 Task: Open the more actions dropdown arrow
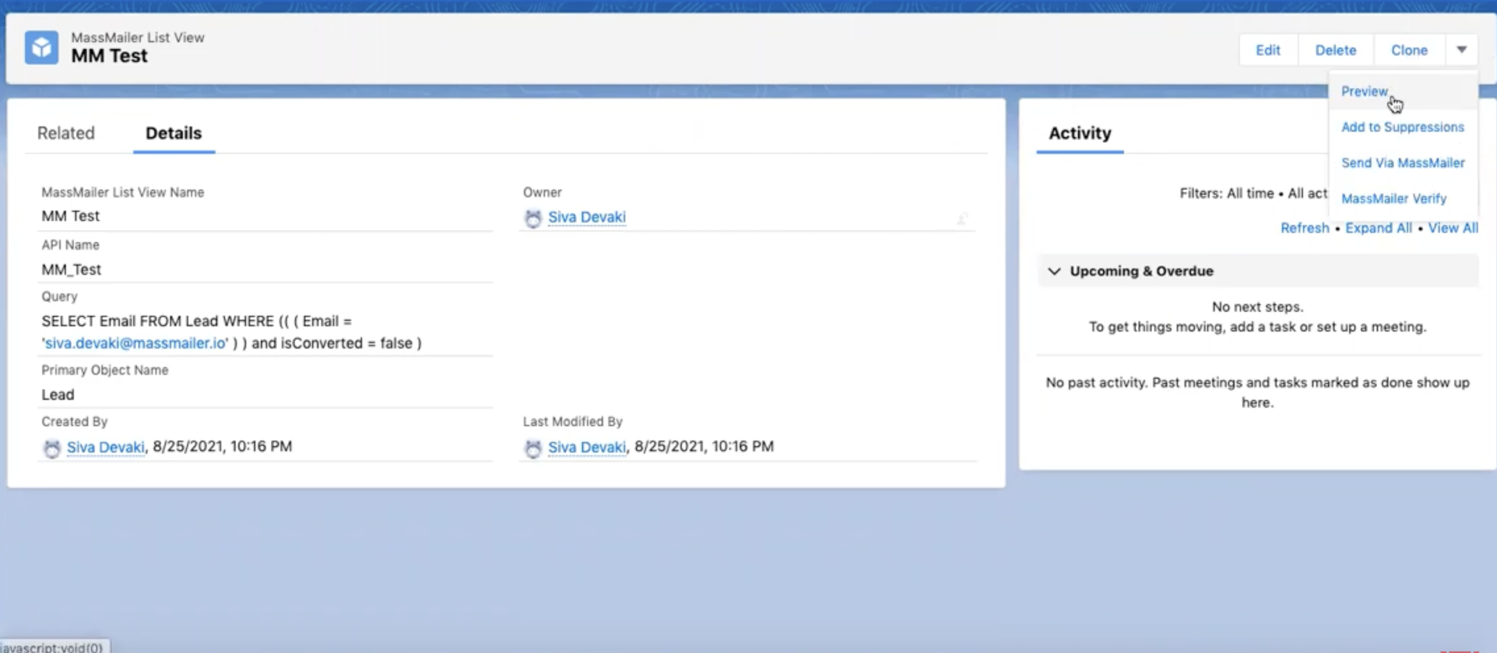1461,50
